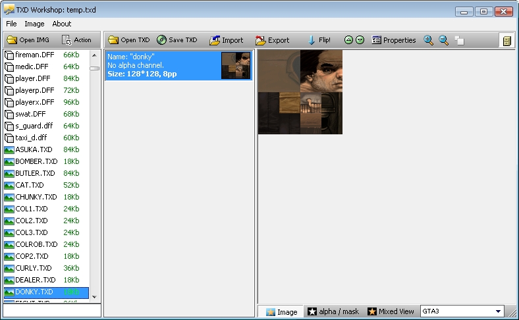The image size is (519, 320).
Task: Click the large donky texture preview
Action: click(300, 92)
